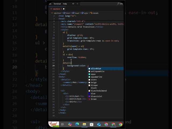172x129 pixels.
Task: Click the brown color swatch
Action: pyautogui.click(x=89, y=99)
